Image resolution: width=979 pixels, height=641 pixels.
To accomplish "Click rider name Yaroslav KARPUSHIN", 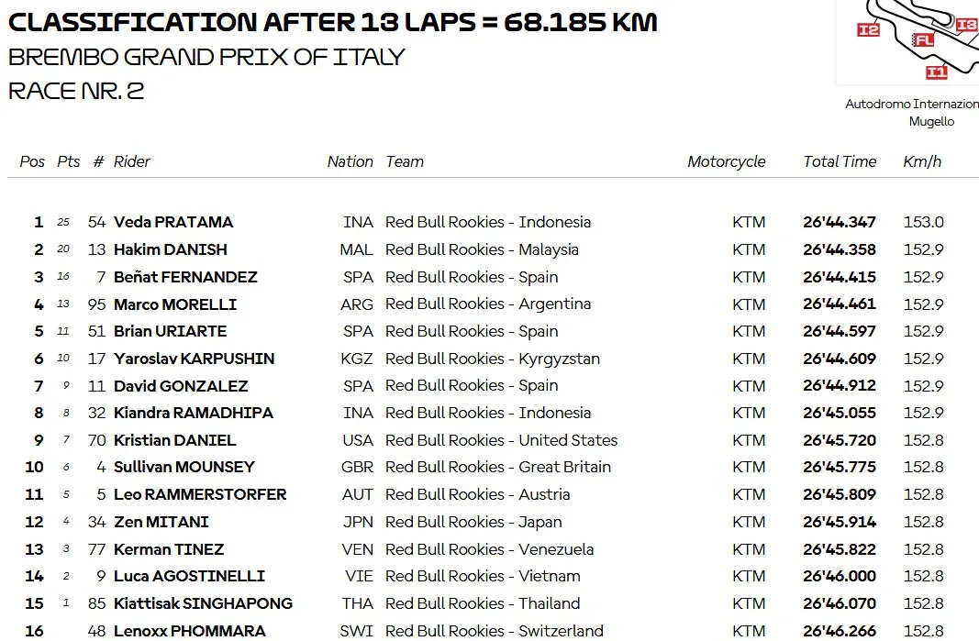I will pyautogui.click(x=195, y=359).
